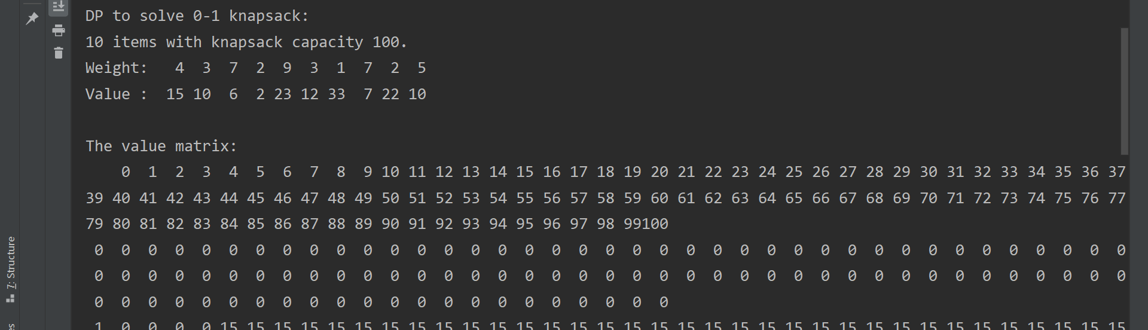Toggle scroll to end of console
This screenshot has height=330, width=1148.
[x=58, y=7]
